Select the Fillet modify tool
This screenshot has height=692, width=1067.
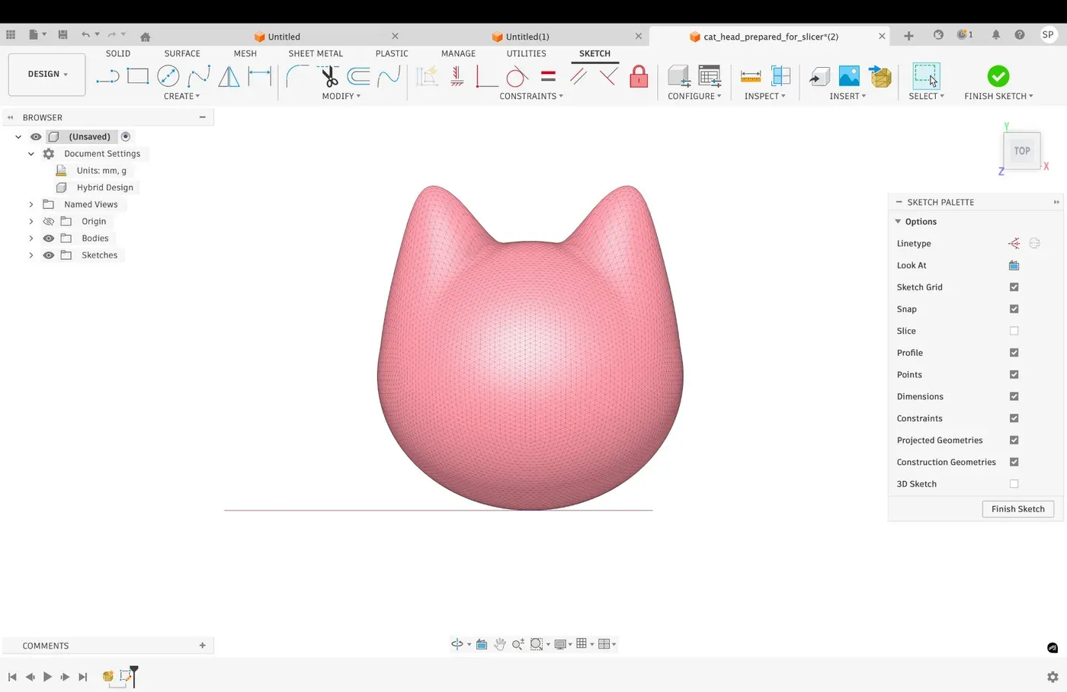pos(297,76)
